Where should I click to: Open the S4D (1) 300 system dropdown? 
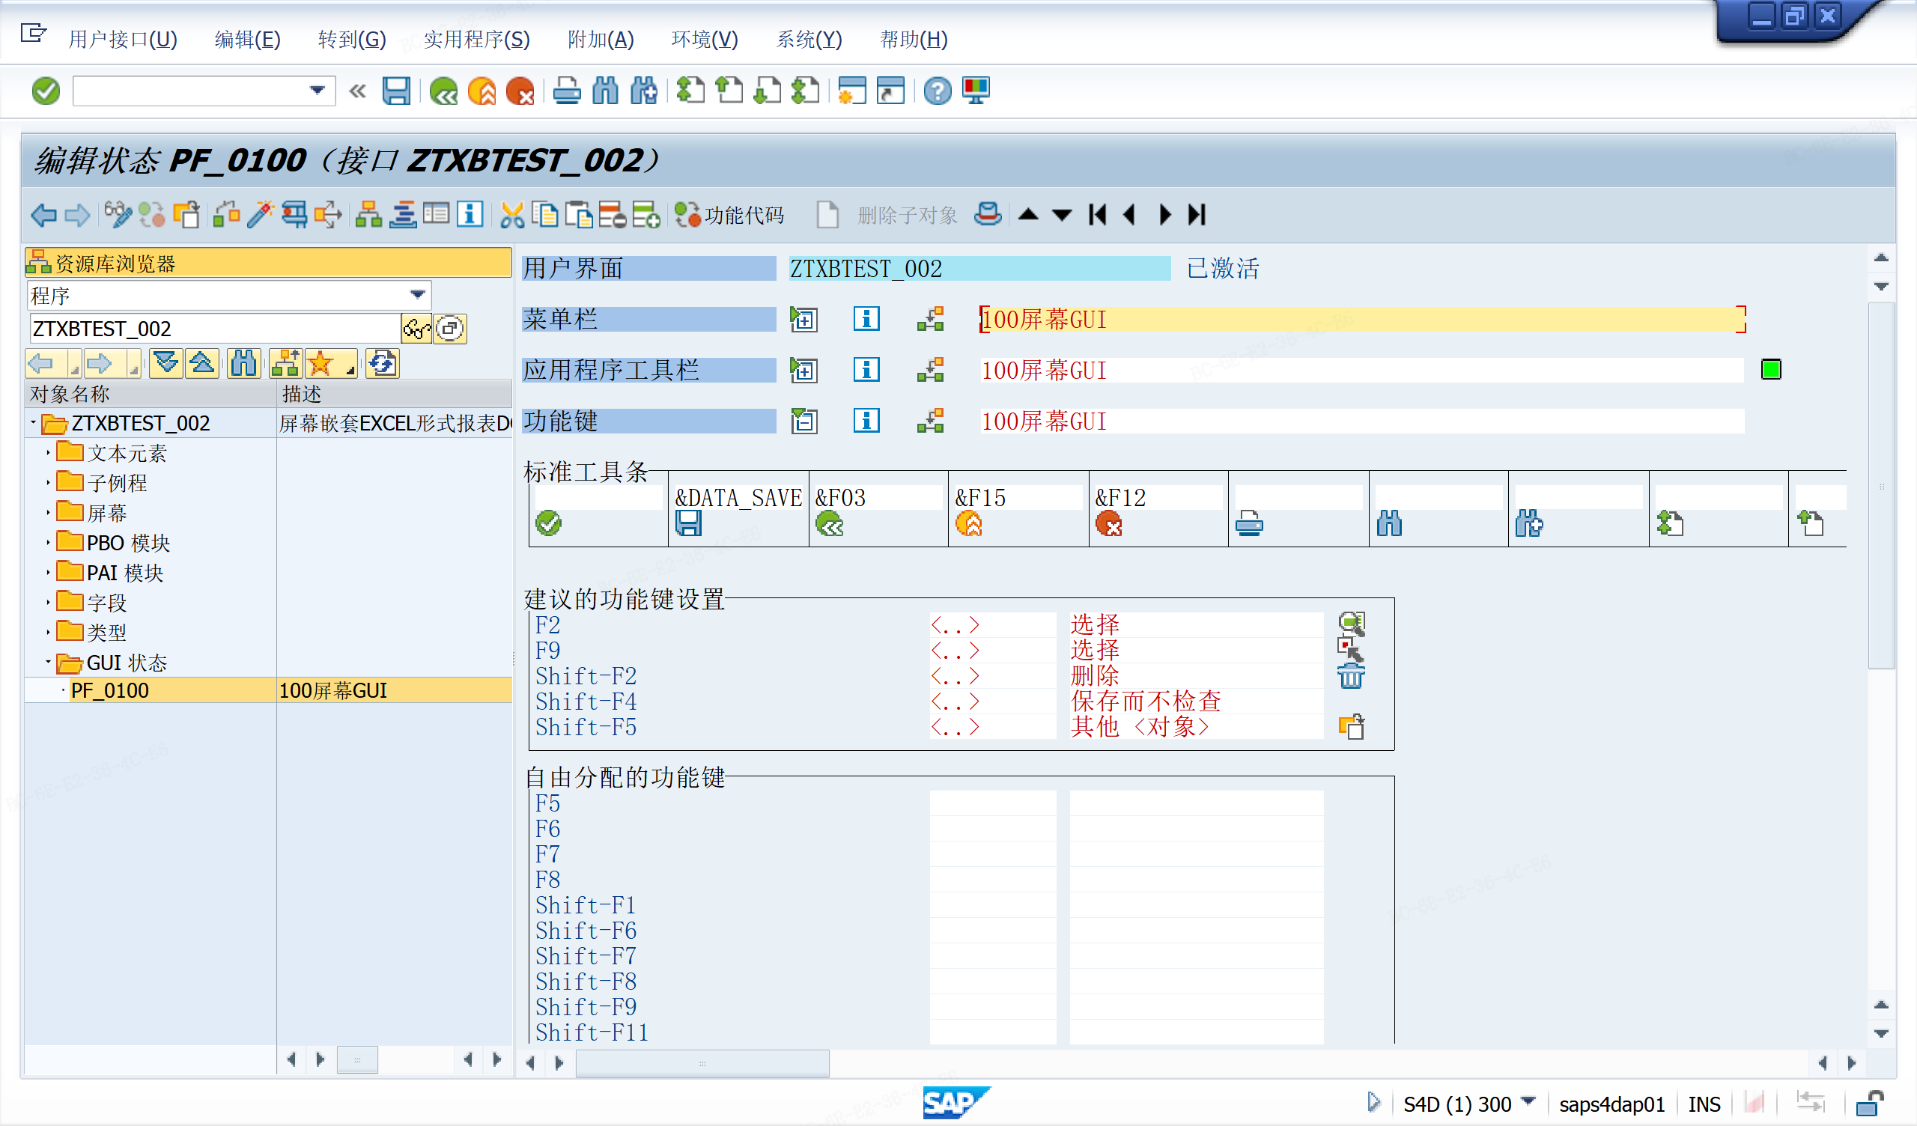click(1528, 1102)
